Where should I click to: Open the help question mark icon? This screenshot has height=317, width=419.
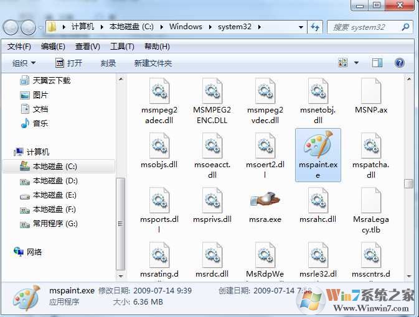tap(399, 63)
